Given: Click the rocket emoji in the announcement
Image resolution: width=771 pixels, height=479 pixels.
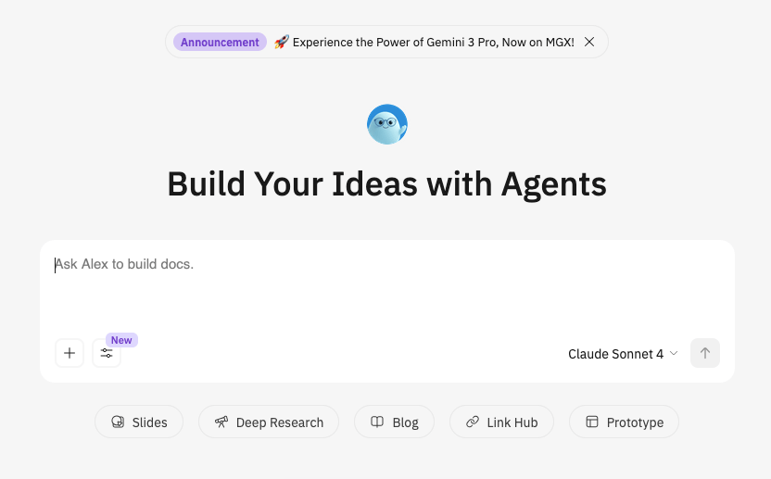Looking at the screenshot, I should 282,43.
